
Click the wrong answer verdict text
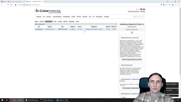click(x=94, y=29)
